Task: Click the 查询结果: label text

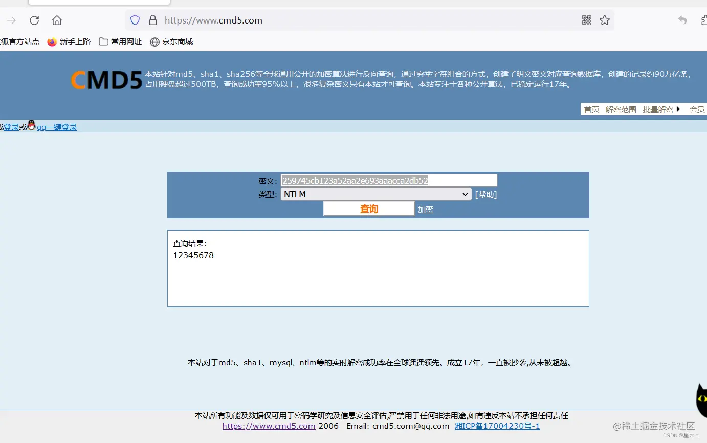Action: pyautogui.click(x=190, y=244)
